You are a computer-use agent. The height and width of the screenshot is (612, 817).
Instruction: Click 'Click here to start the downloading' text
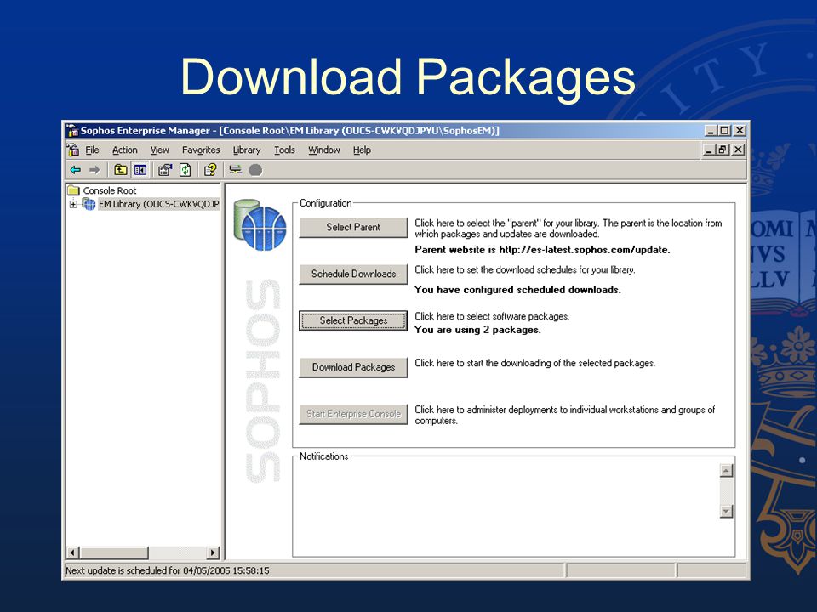534,363
